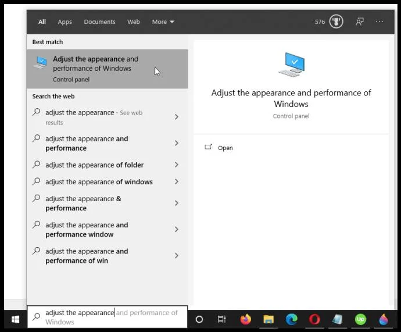Click Open in the preview pane
The width and height of the screenshot is (401, 332).
click(x=225, y=148)
